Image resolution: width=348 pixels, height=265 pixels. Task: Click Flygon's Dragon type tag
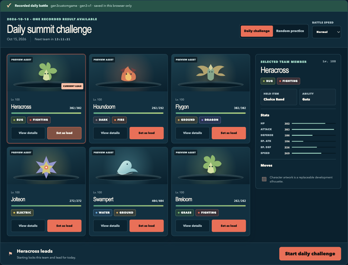click(x=210, y=120)
